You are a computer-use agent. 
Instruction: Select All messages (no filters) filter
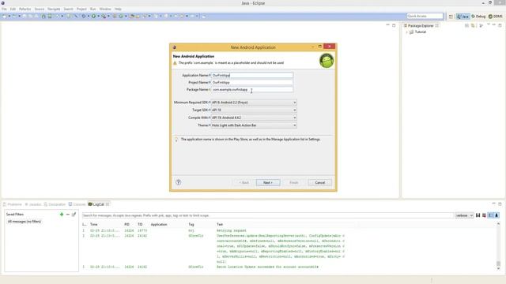click(x=25, y=222)
